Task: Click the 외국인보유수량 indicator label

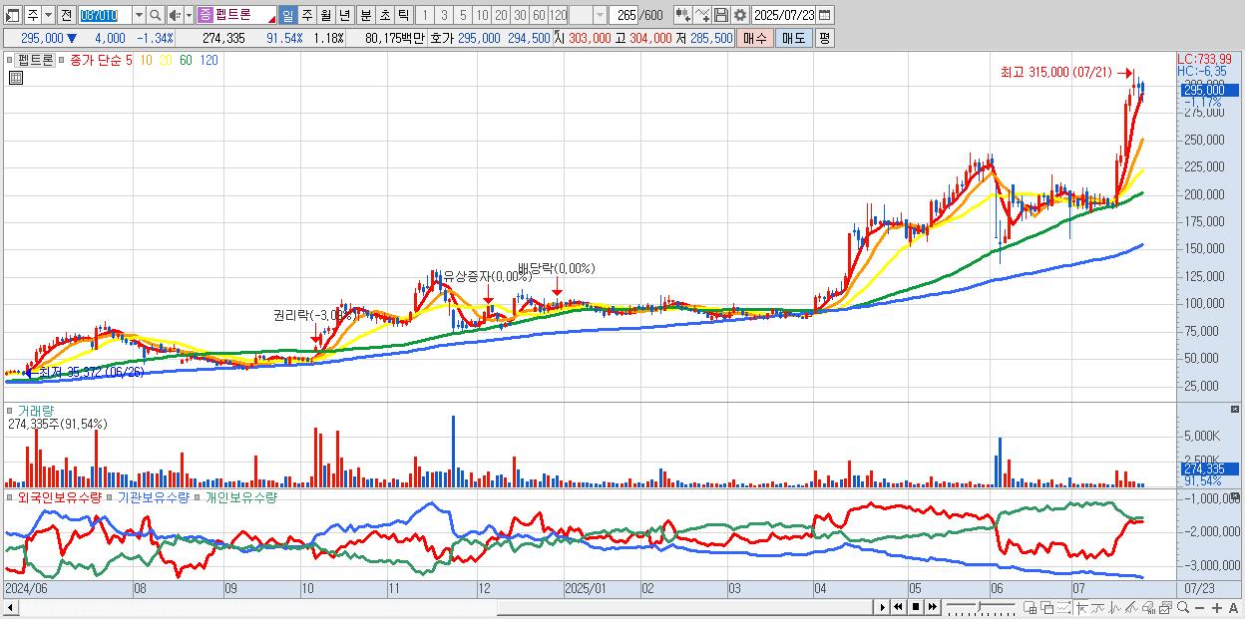Action: [x=60, y=496]
